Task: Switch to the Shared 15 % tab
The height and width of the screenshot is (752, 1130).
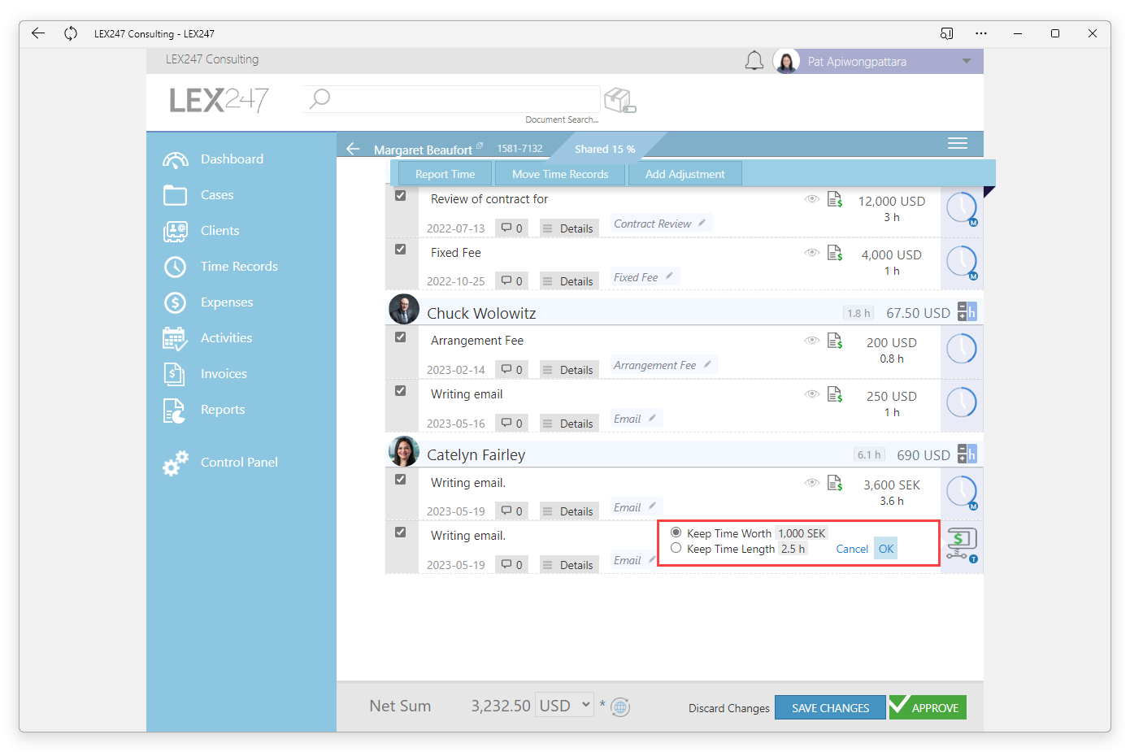Action: tap(605, 149)
